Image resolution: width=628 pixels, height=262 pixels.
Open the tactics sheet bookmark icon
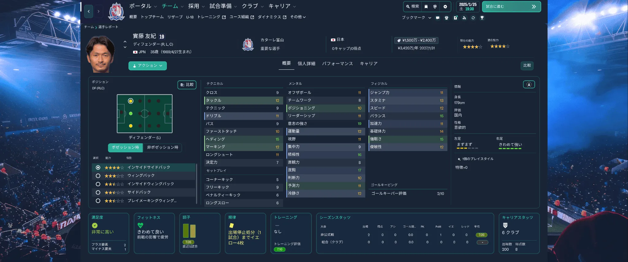(x=455, y=18)
